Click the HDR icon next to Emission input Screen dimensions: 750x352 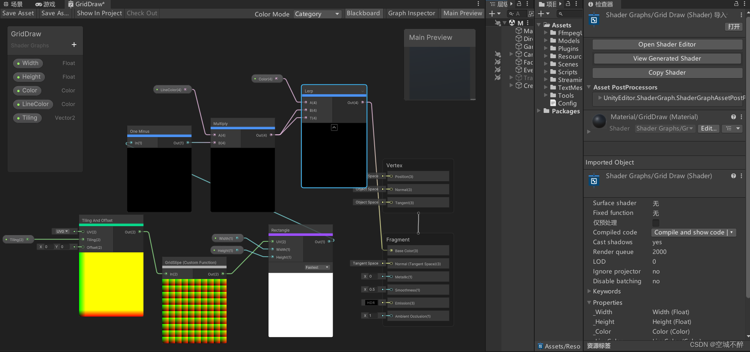click(x=370, y=302)
